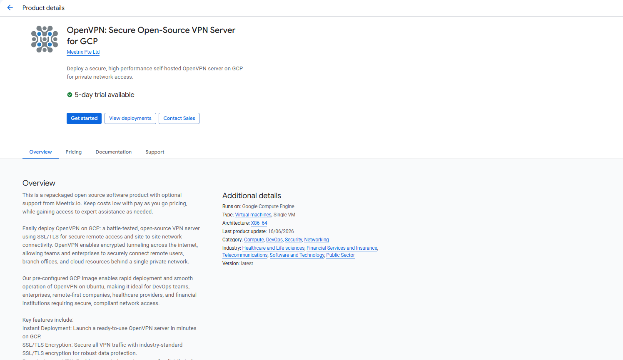Open Healthcare and Life sciences link

tap(273, 248)
